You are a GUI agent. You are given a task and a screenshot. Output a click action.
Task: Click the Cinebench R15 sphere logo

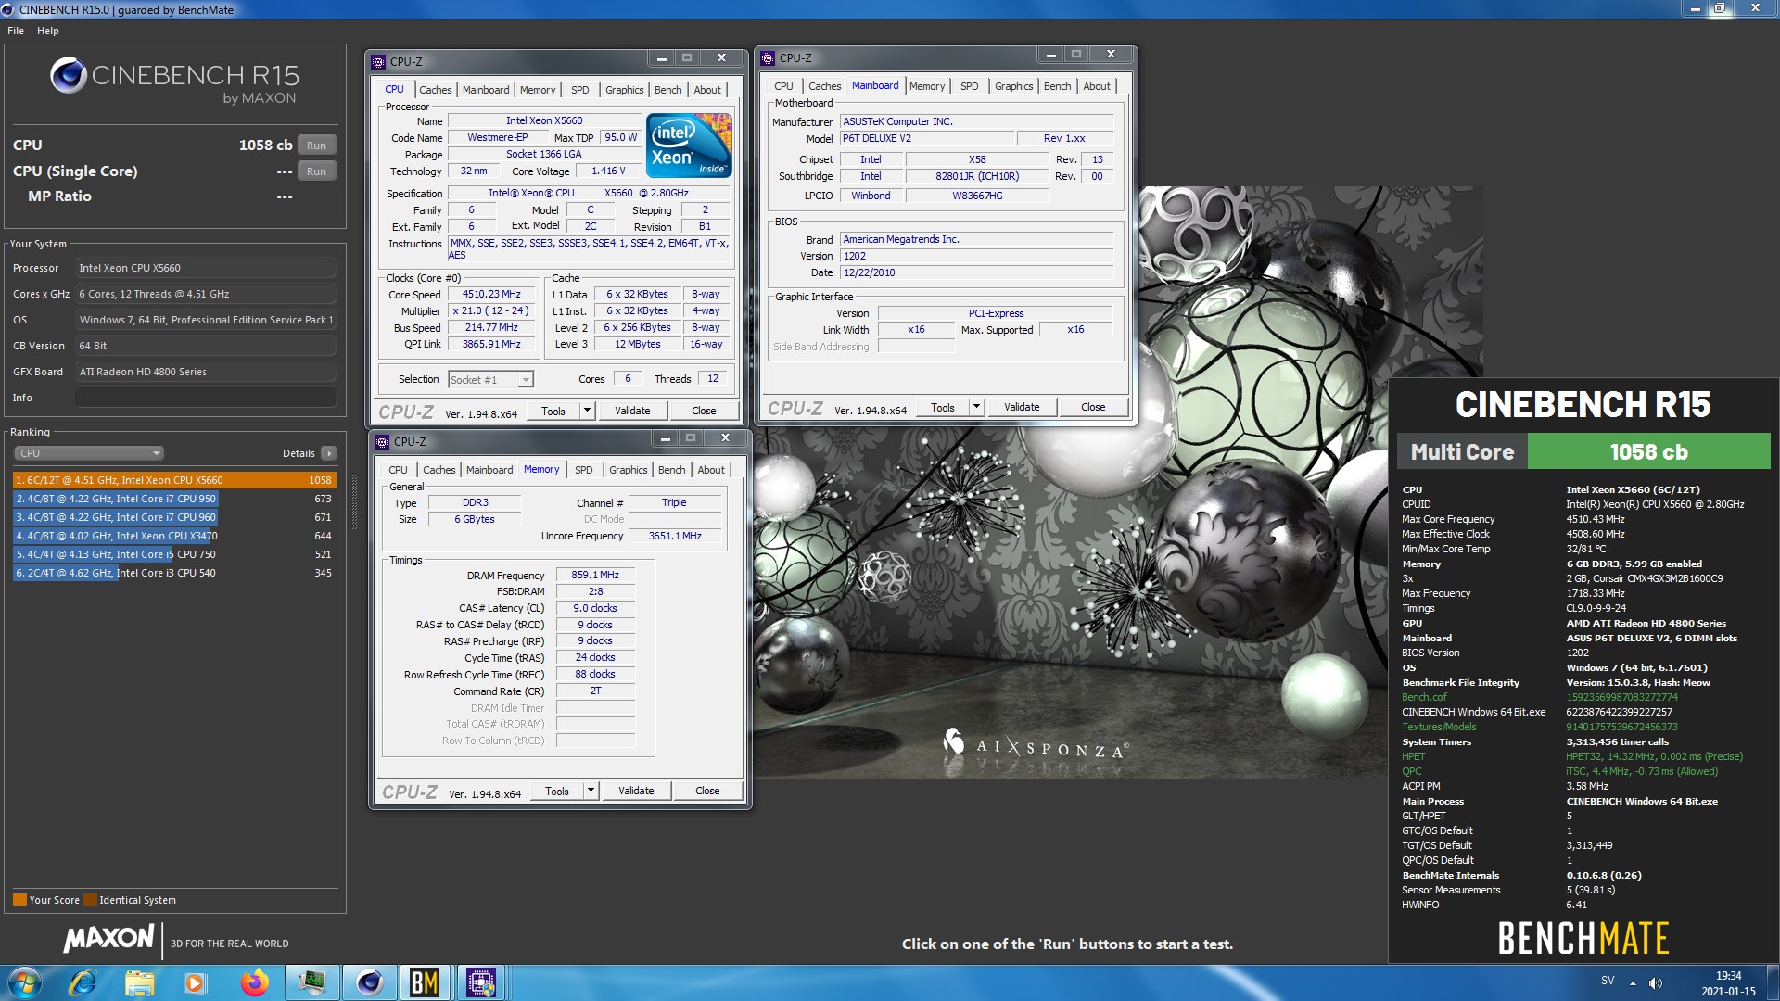[69, 75]
